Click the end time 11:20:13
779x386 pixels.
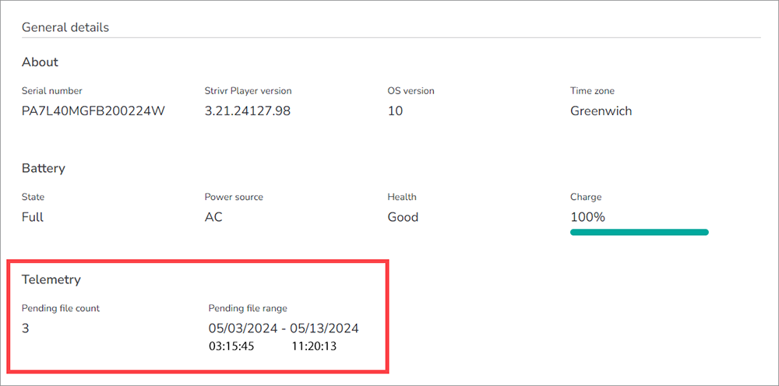314,346
